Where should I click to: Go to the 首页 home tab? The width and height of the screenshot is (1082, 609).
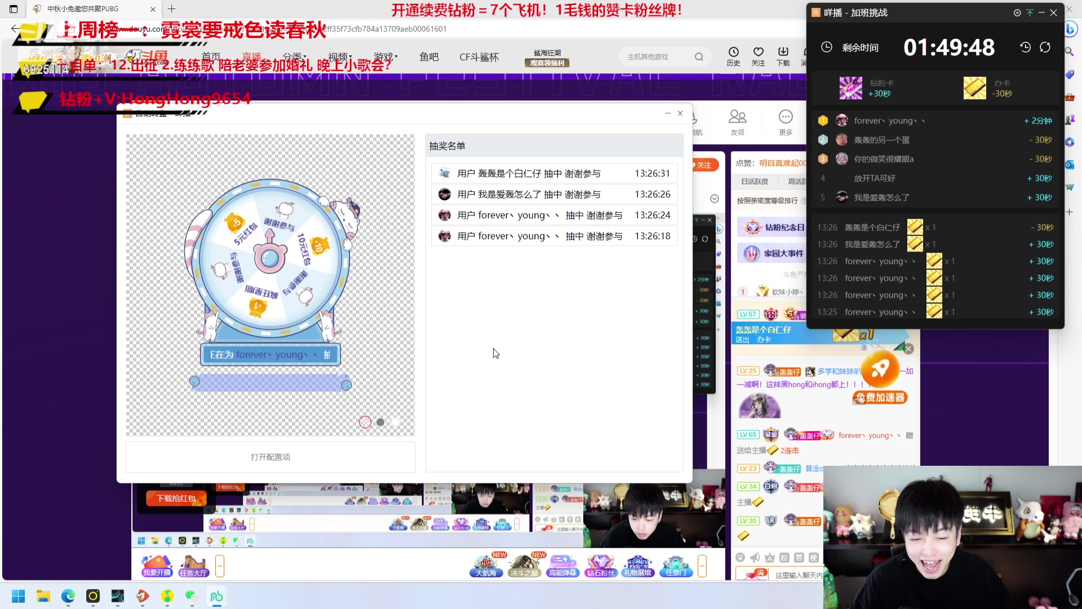211,56
